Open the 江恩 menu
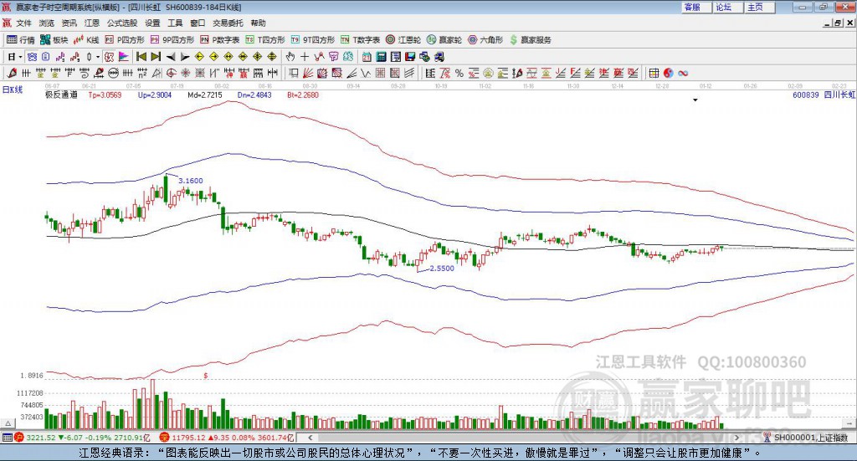Screen dimensions: 857x461 point(92,23)
